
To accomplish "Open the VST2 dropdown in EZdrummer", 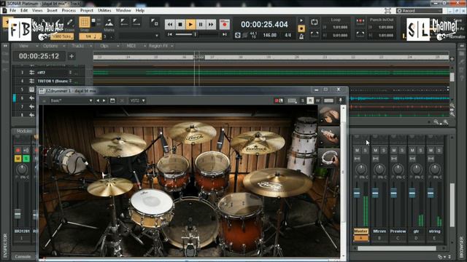I will coord(137,100).
